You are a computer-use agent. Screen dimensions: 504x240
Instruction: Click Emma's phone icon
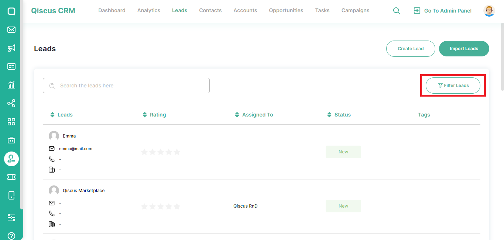tap(52, 159)
